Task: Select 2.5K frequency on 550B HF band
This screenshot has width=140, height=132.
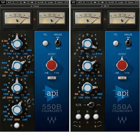Action: pyautogui.click(x=4, y=41)
